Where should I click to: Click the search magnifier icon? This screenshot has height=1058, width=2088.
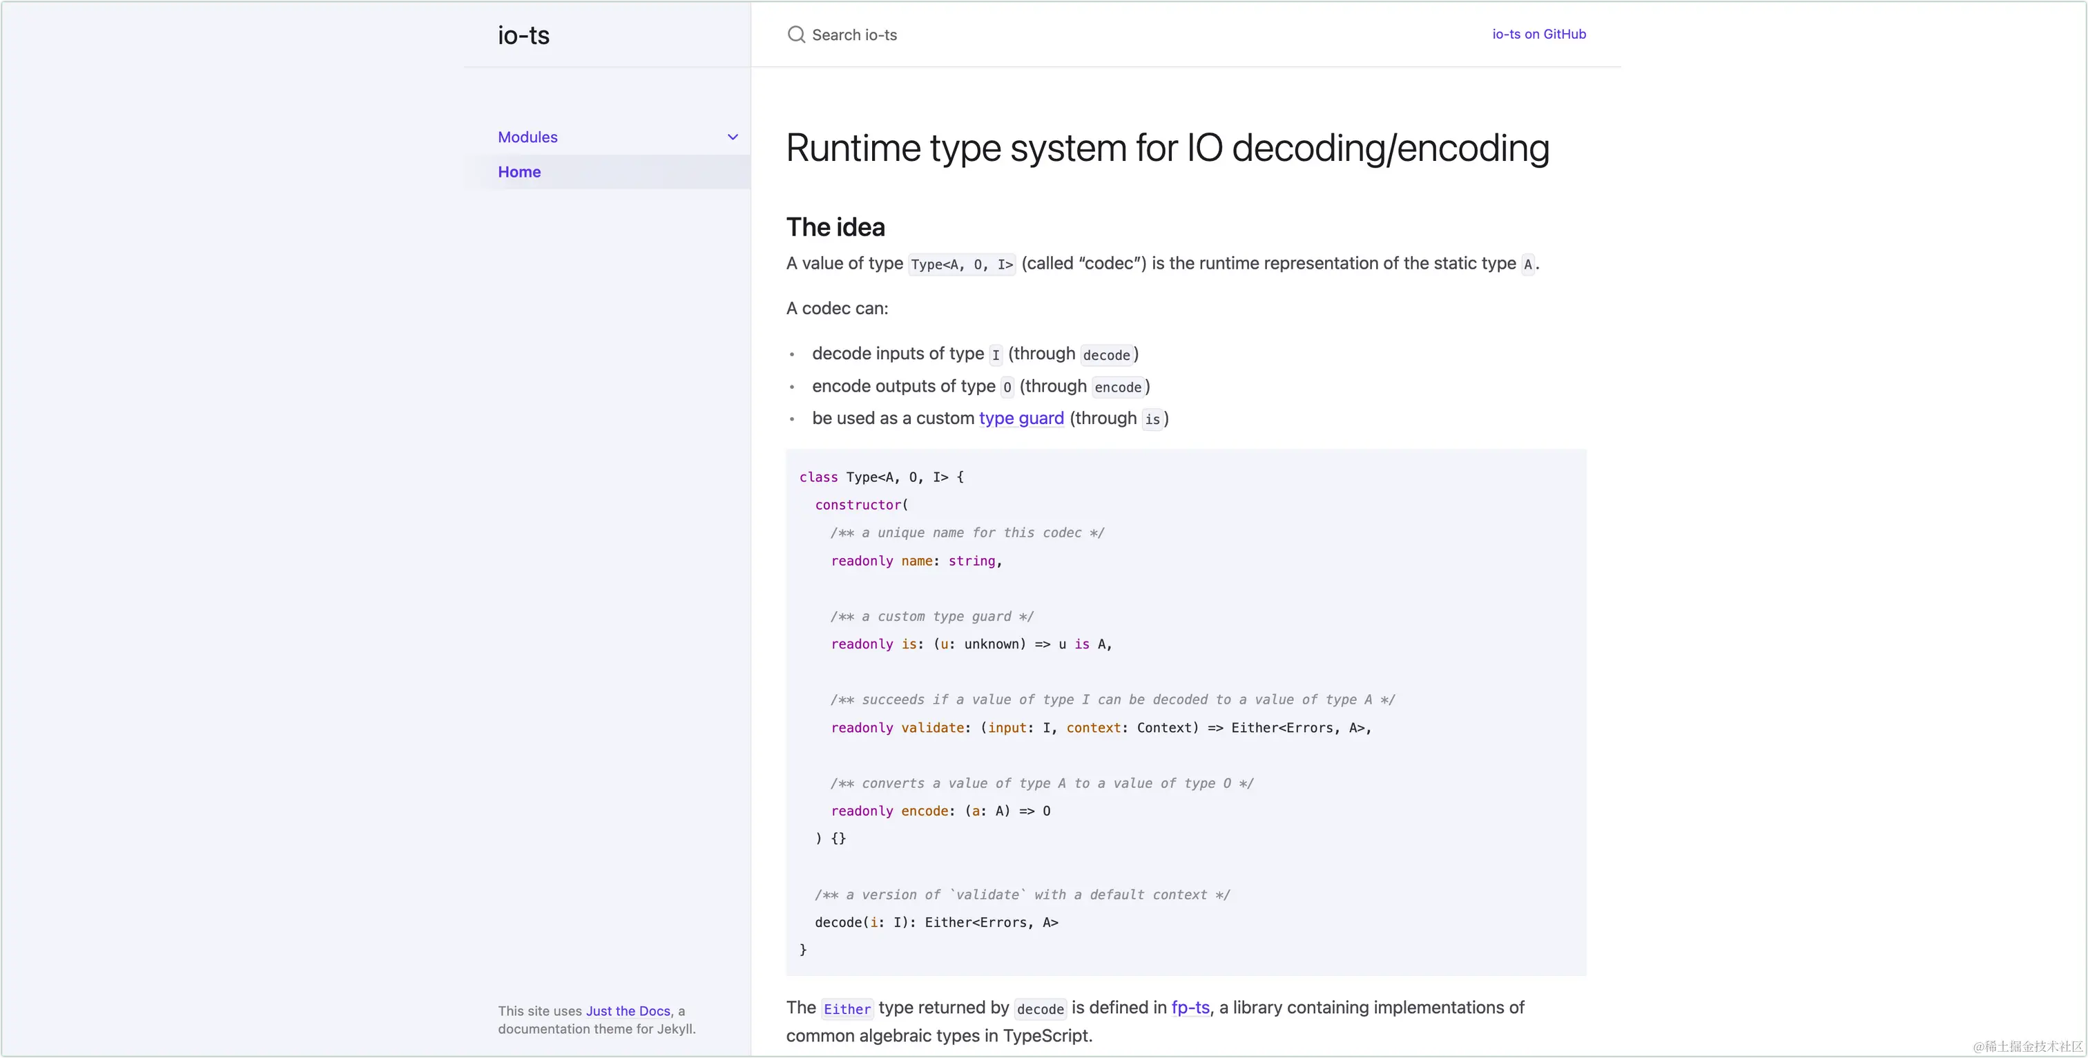click(796, 34)
